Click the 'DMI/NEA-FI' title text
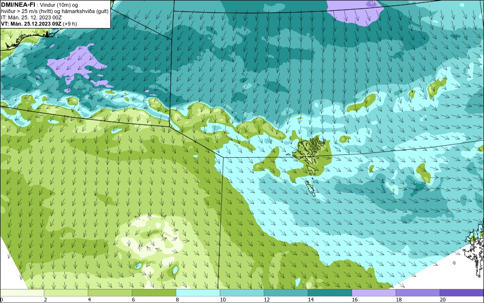 (x=18, y=5)
